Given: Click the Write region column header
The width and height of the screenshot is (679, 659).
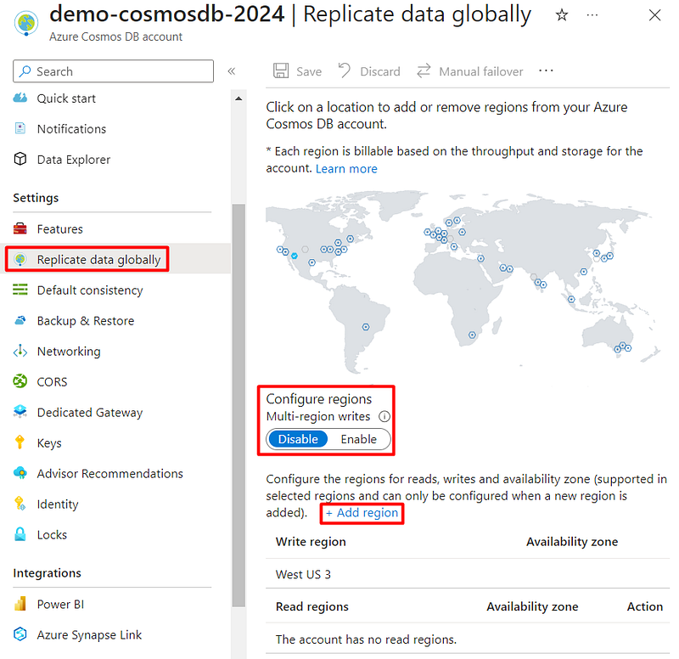Looking at the screenshot, I should click(x=311, y=542).
